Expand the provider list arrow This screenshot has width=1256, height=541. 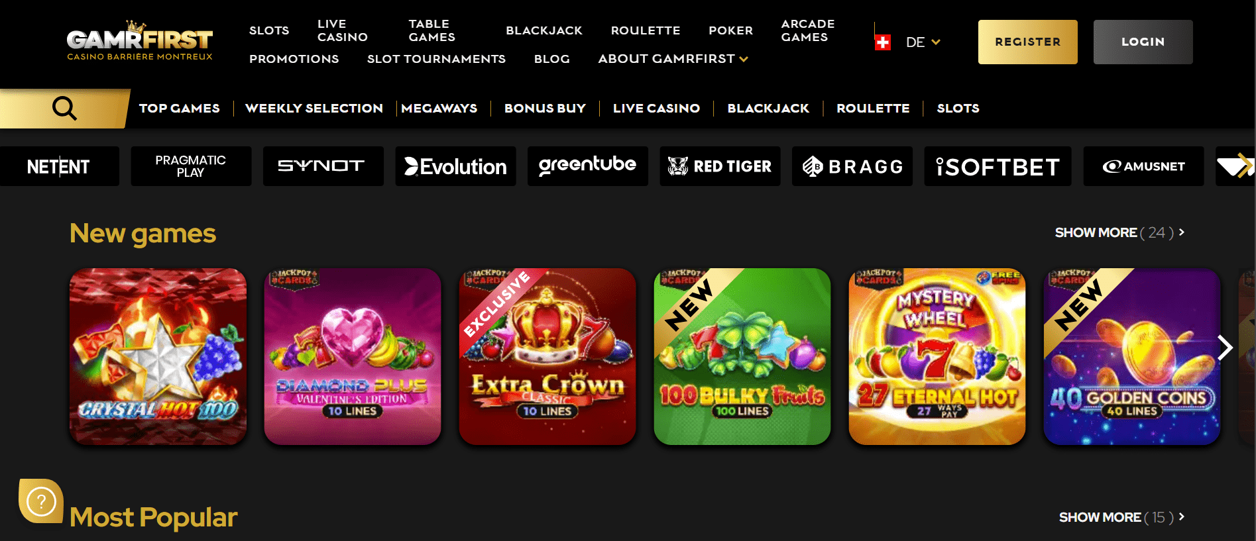click(1235, 166)
